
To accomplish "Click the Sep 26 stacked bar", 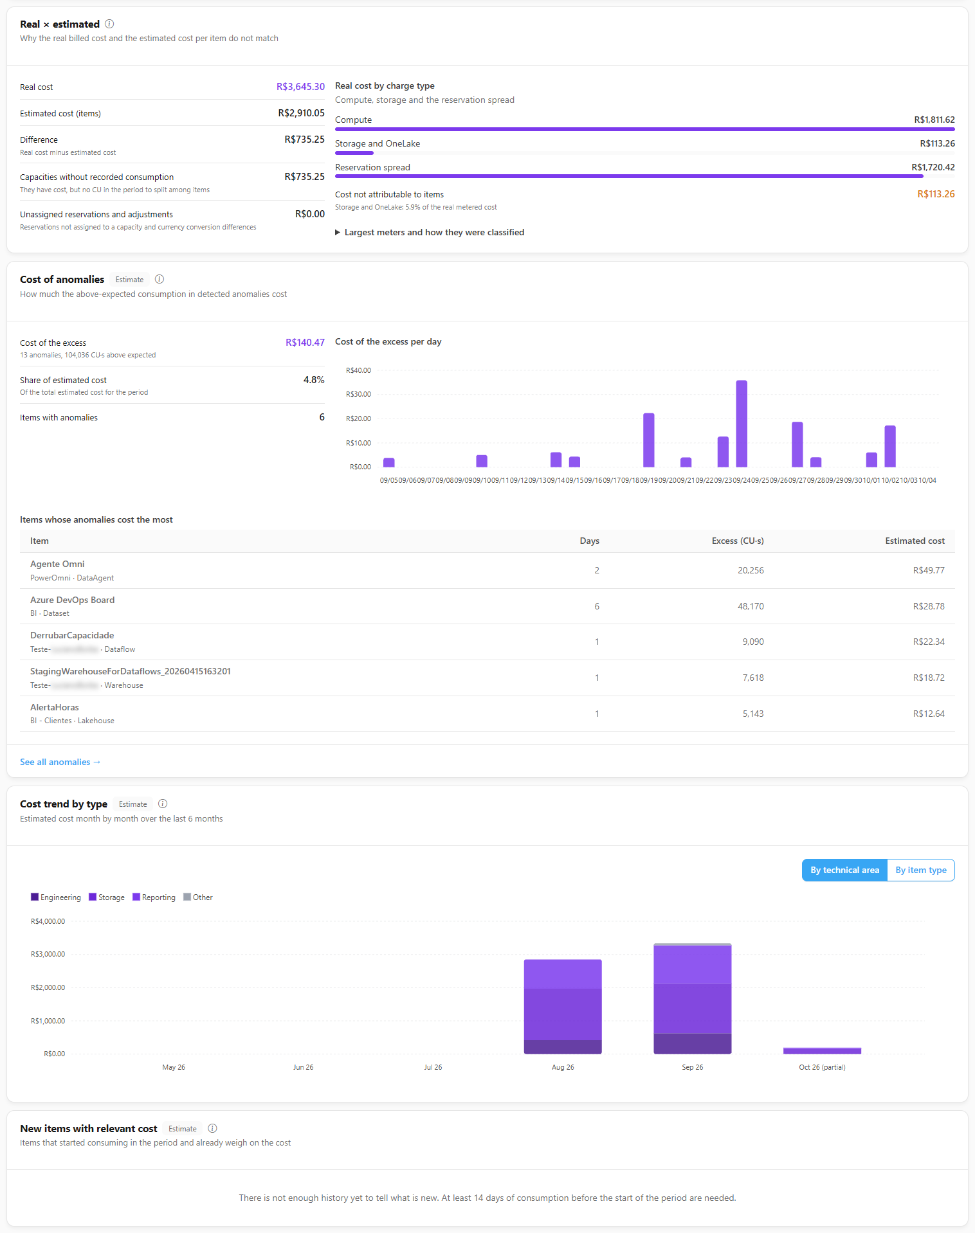I will (x=693, y=998).
